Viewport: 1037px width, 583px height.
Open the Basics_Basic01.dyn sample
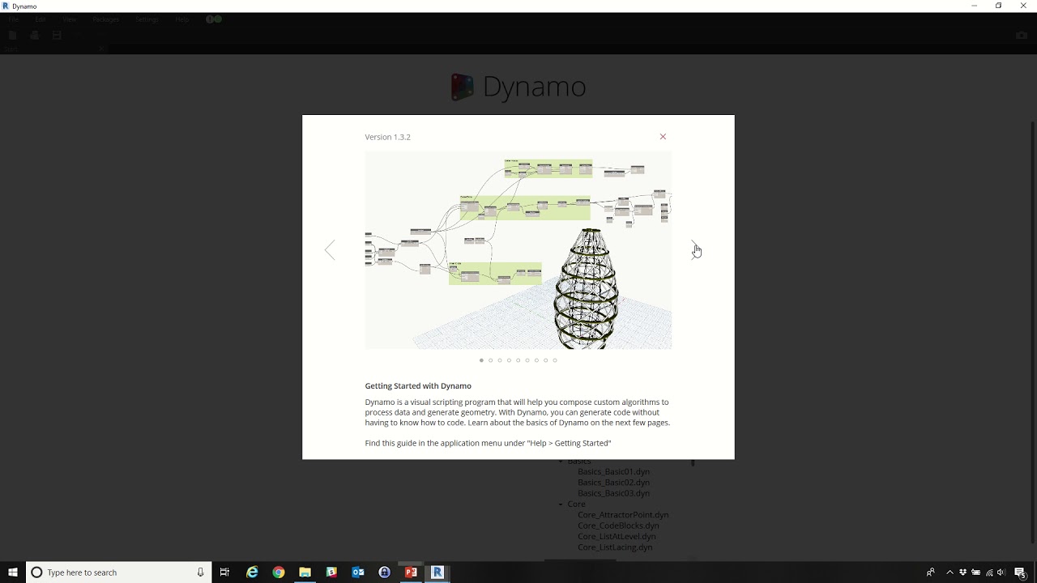(x=613, y=471)
